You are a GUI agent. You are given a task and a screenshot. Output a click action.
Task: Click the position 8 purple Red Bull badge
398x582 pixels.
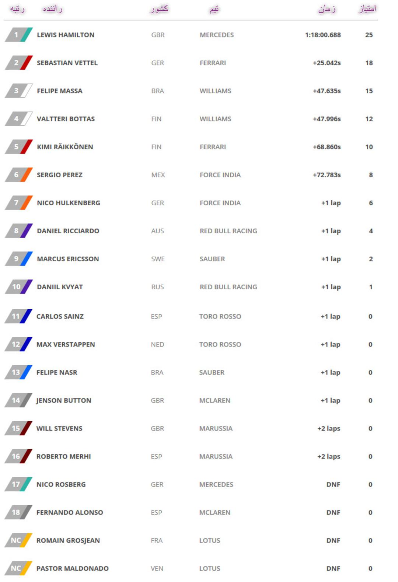pos(19,231)
